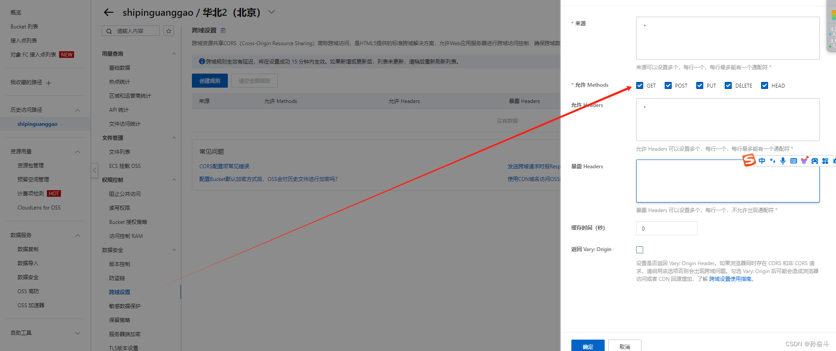Click the search magnifier in menu search box
This screenshot has width=836, height=351.
[109, 31]
